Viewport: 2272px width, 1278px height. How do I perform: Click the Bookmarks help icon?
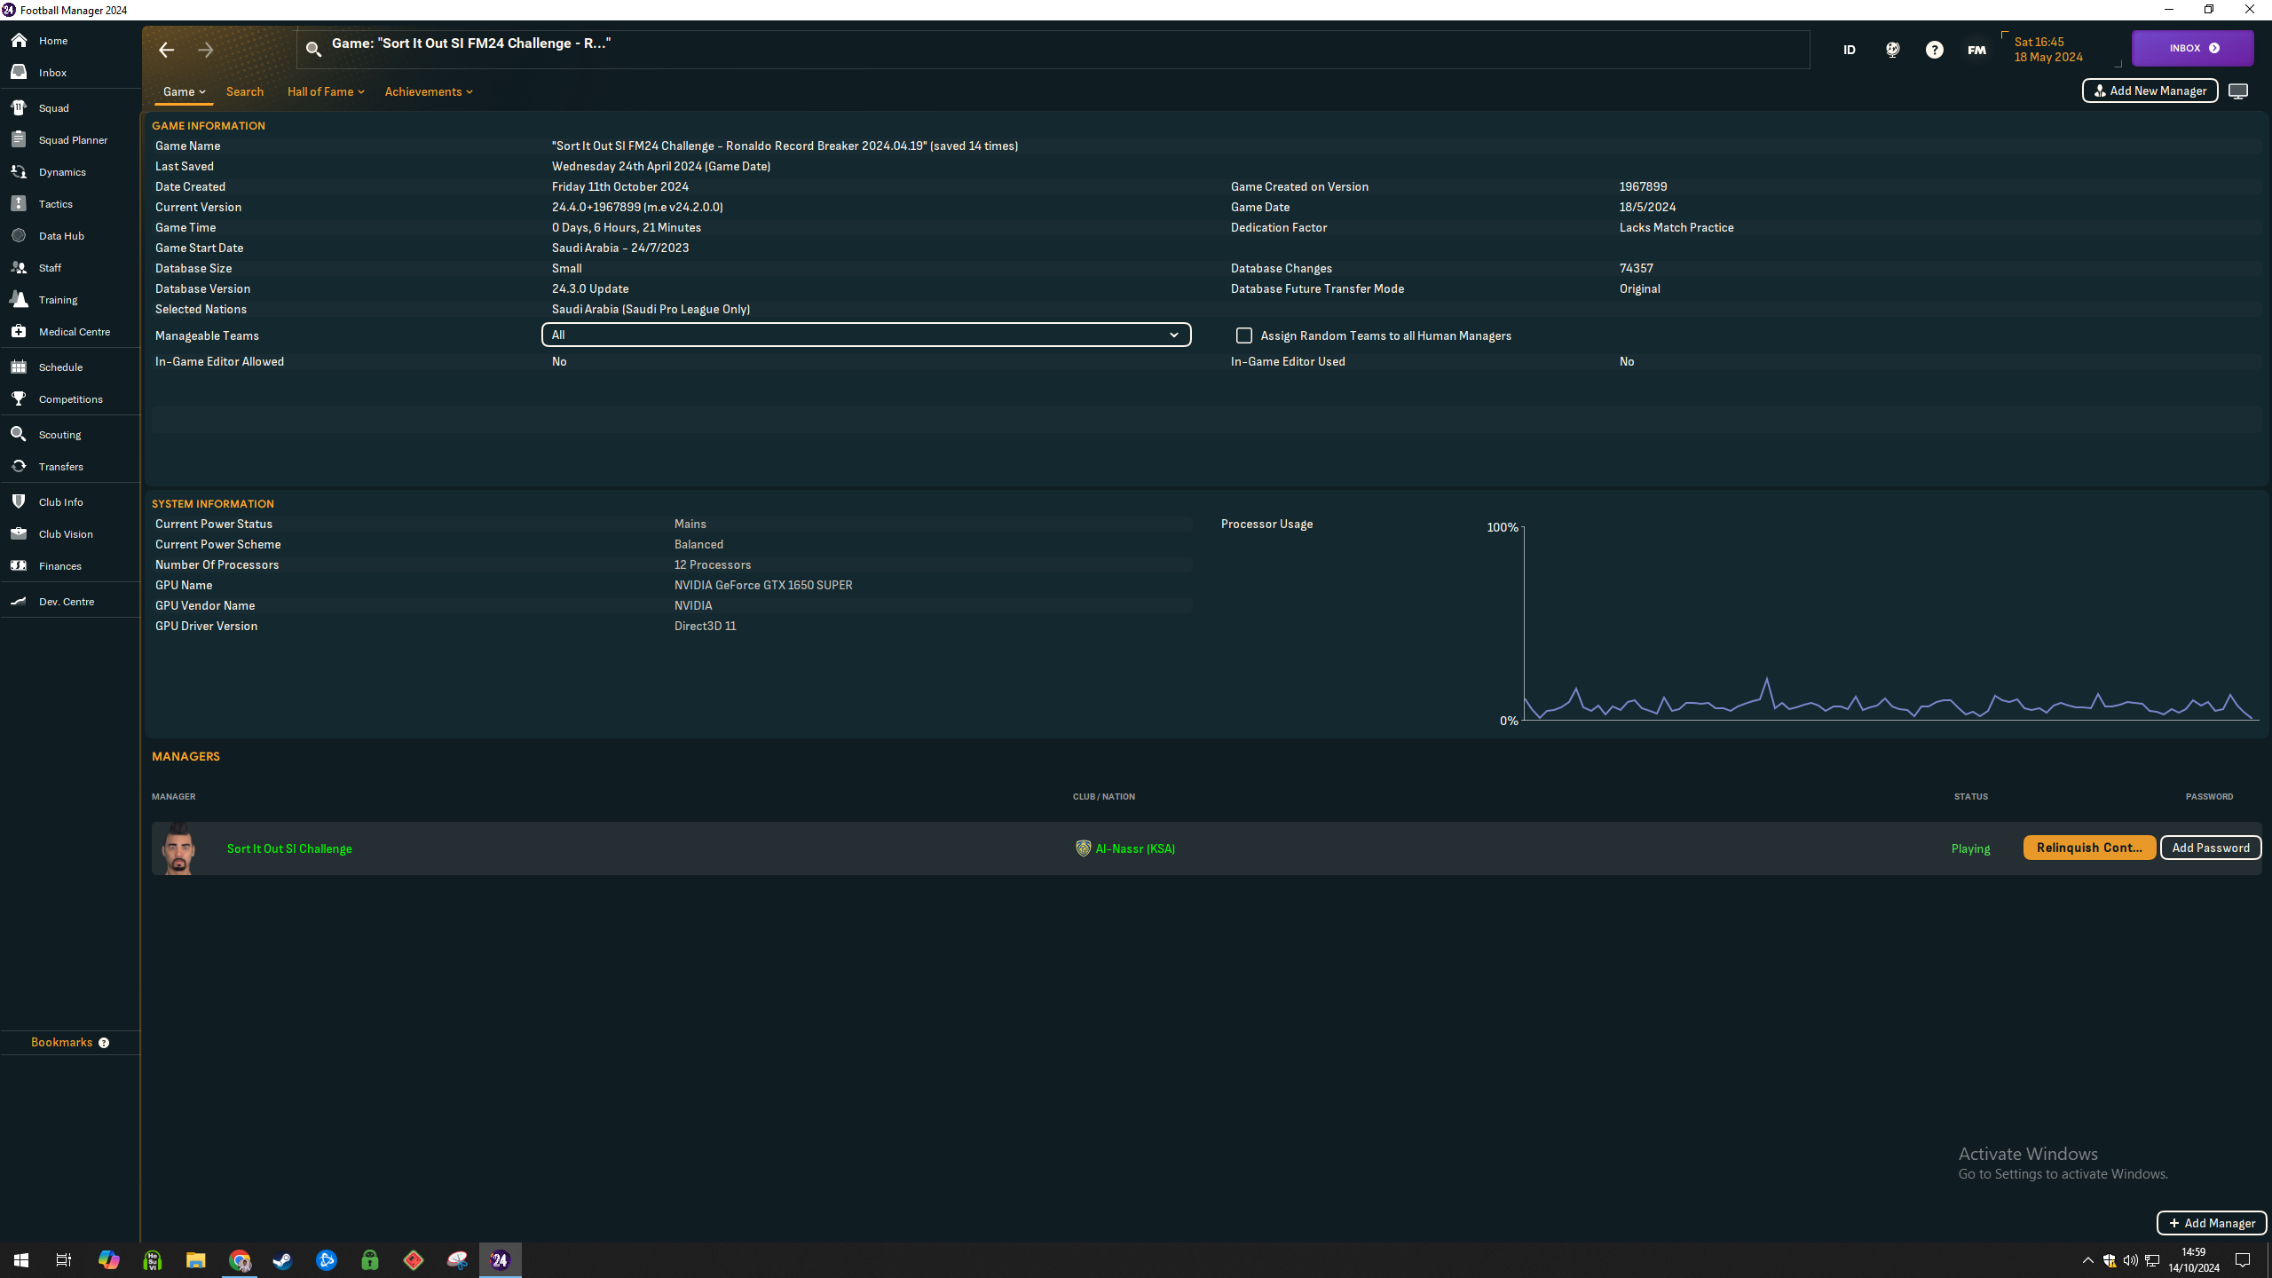104,1043
